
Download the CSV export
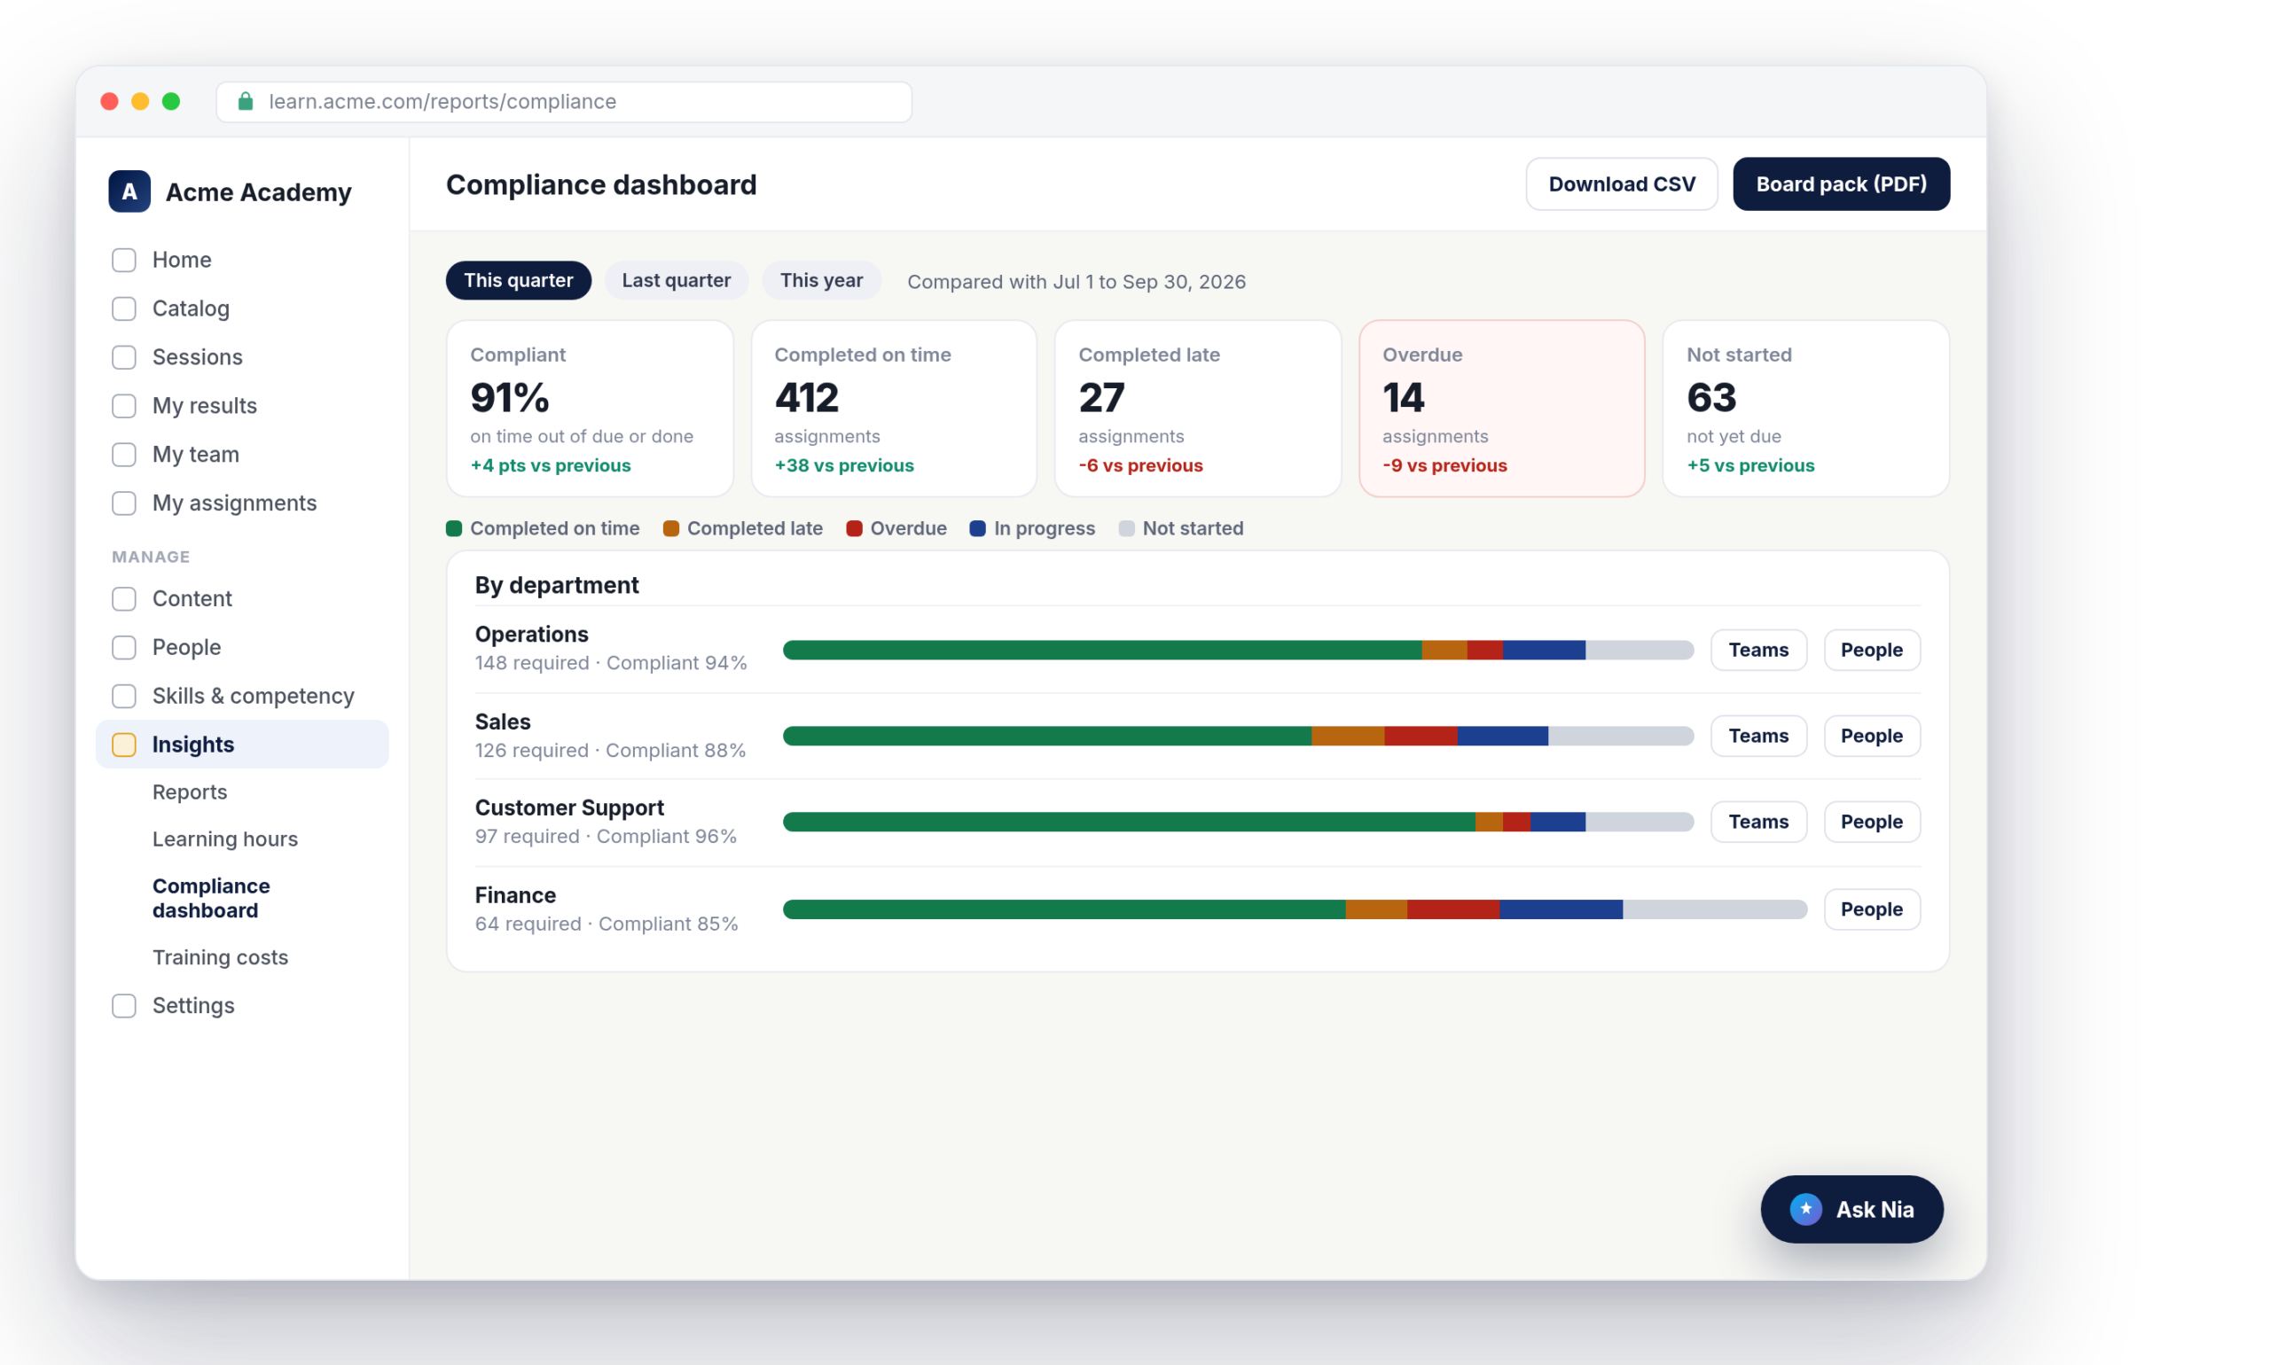[1621, 184]
